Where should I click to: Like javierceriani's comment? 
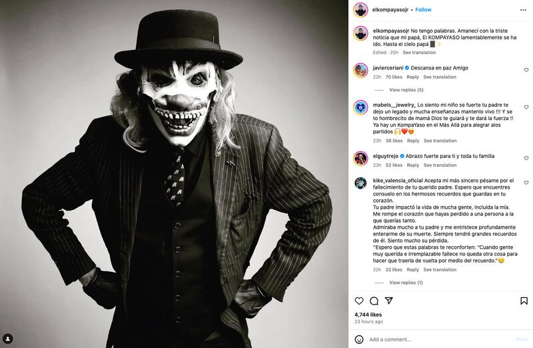(x=526, y=70)
